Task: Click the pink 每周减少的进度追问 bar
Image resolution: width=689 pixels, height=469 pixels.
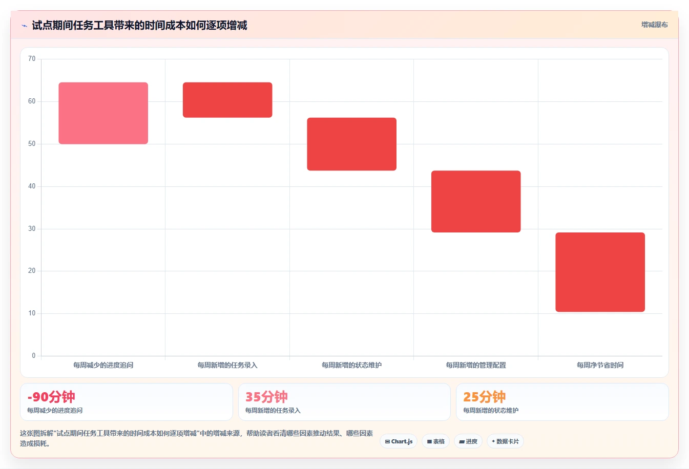Action: [103, 113]
